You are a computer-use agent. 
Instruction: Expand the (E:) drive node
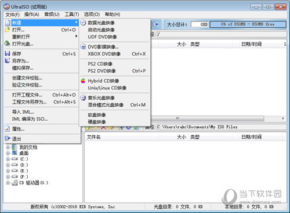(x=8, y=171)
